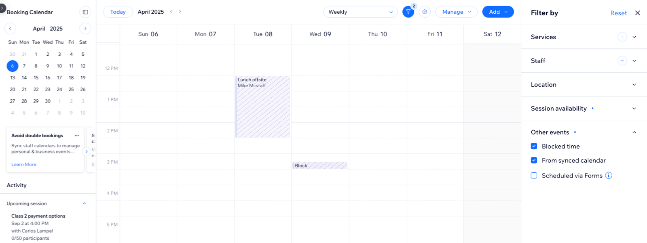Click info icon beside Scheduled via Forms

[x=609, y=176]
